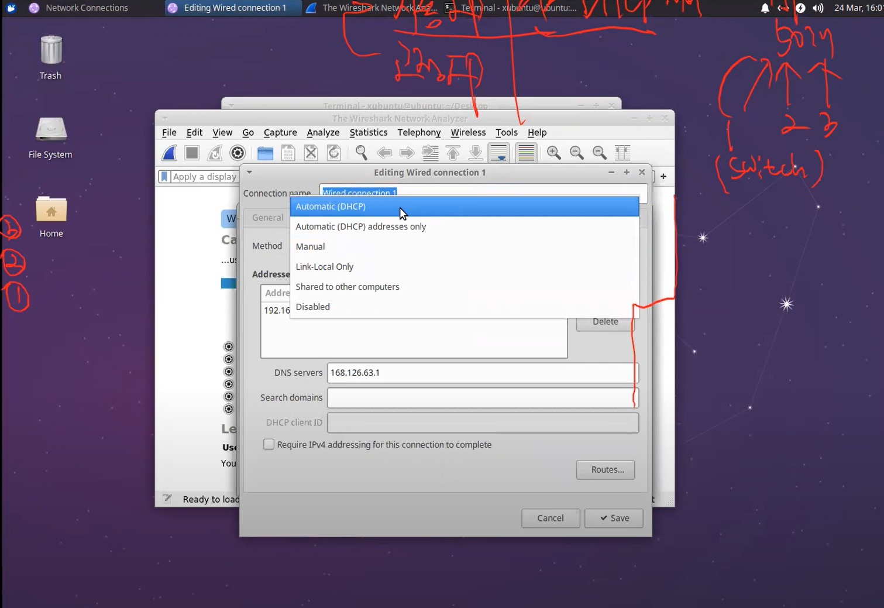Click the Wireshark display filter field

click(204, 176)
